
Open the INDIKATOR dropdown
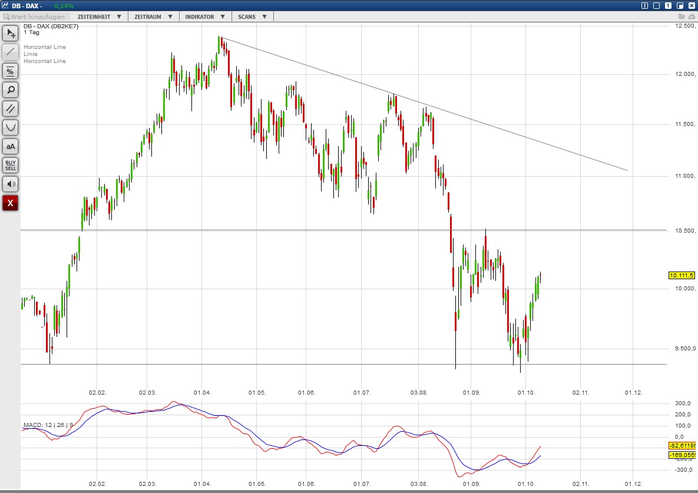pos(204,16)
